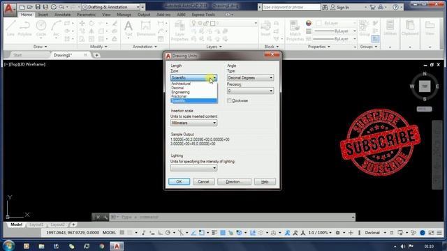
Task: Choose Architectural in the length type list
Action: tap(194, 84)
